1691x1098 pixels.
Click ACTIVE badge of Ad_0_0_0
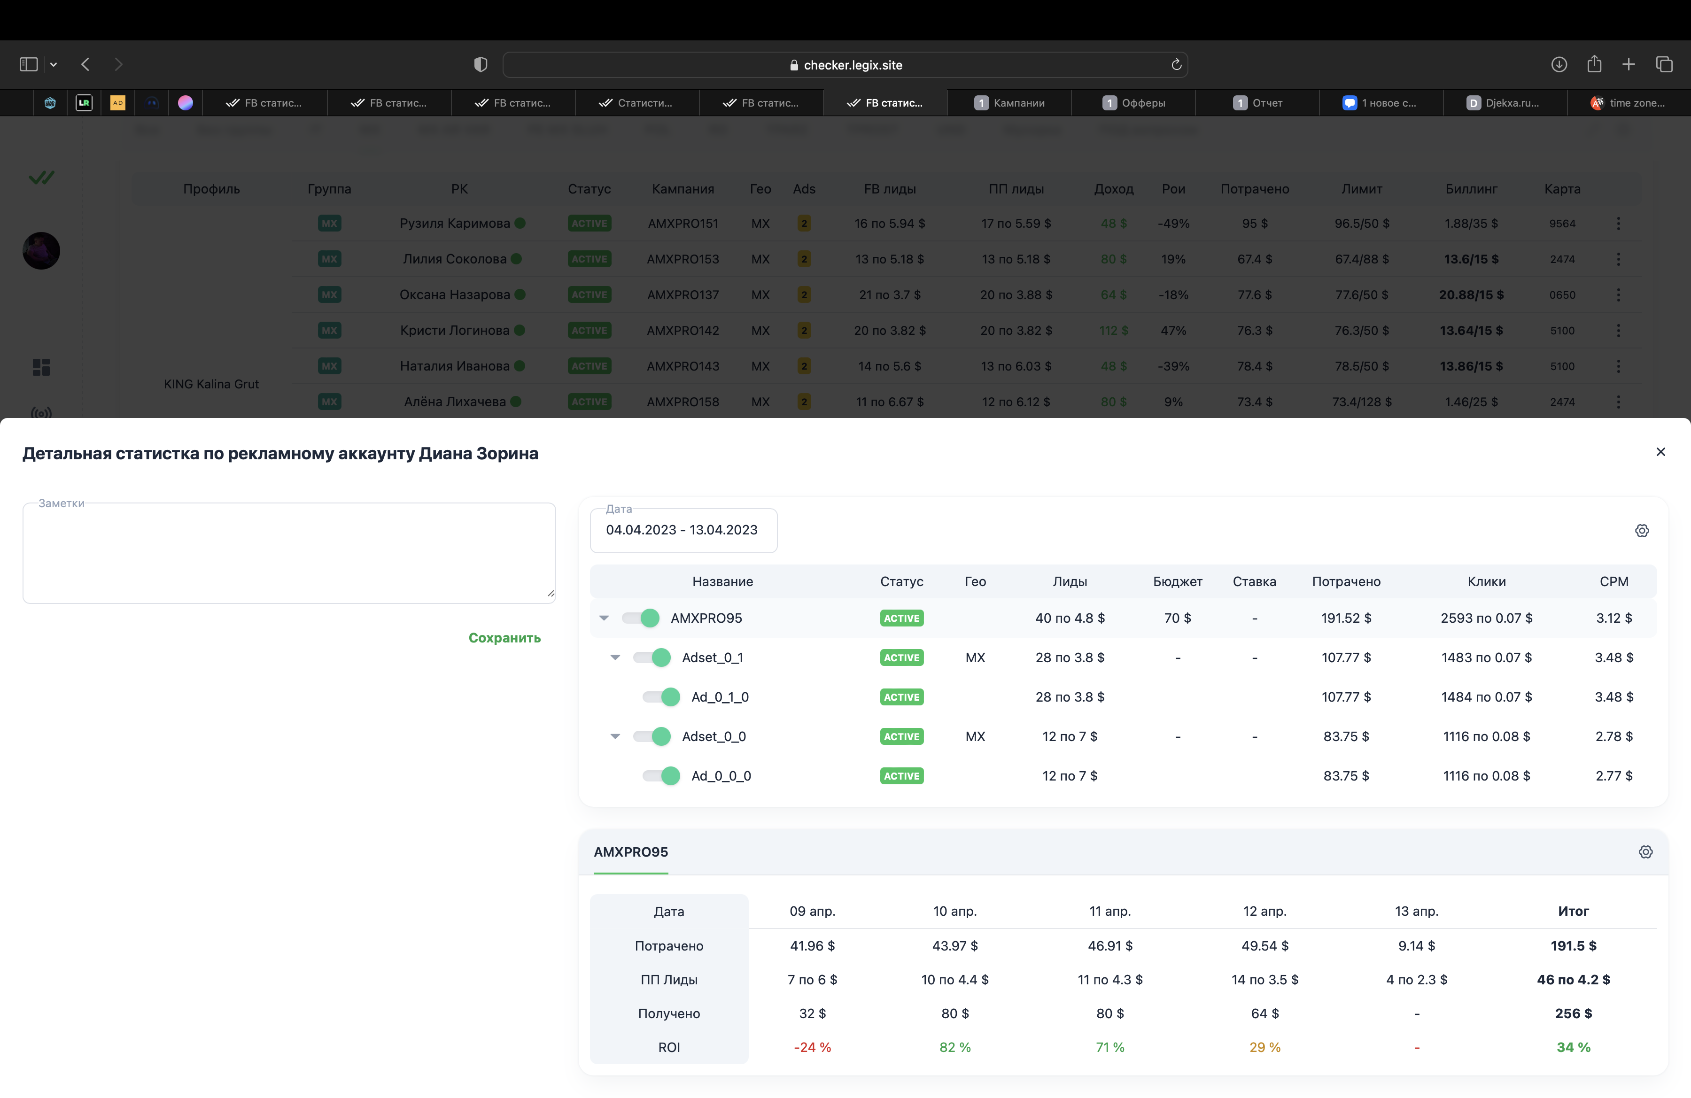(901, 775)
